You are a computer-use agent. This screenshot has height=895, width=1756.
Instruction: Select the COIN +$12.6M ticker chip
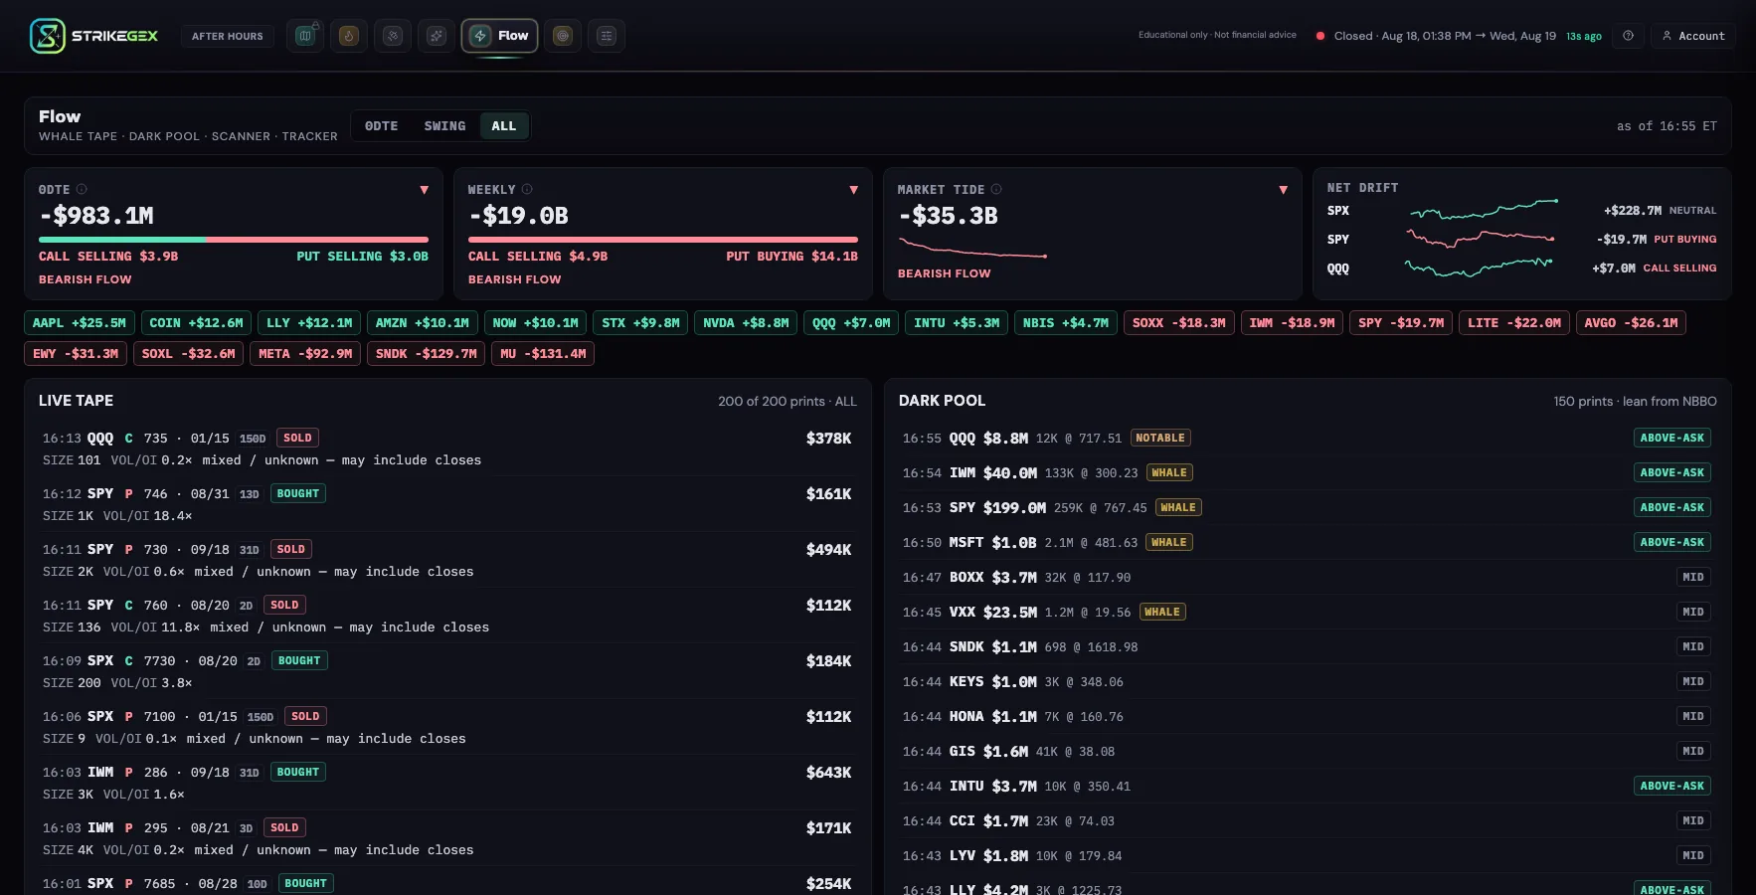(196, 323)
